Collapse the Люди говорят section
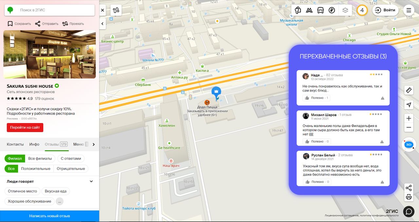Screen dimensions: 419x222 point(91,181)
